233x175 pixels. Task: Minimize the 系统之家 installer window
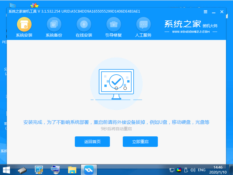(x=214, y=12)
